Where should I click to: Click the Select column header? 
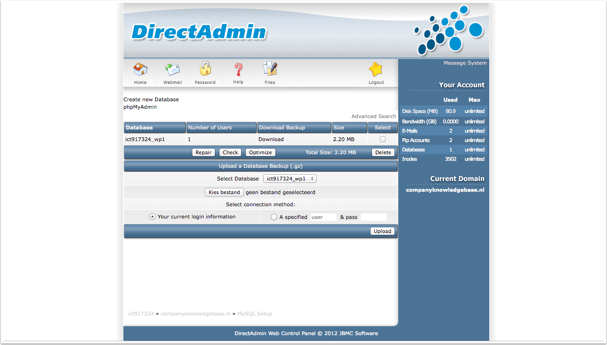[x=383, y=127]
